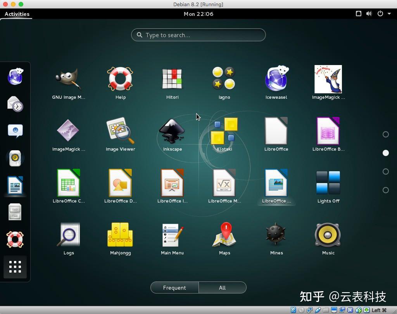Switch to Frequent apps view
Viewport: 397px width, 314px height.
point(174,288)
